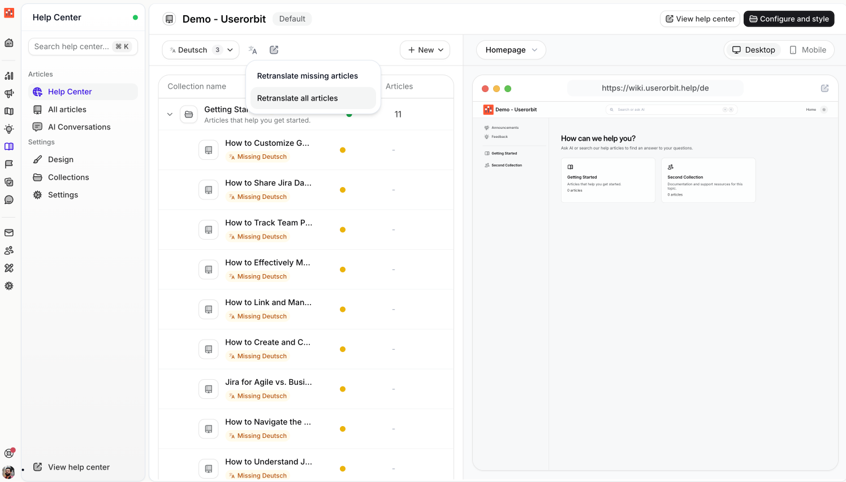
Task: Open the mail envelope icon
Action: 9,233
